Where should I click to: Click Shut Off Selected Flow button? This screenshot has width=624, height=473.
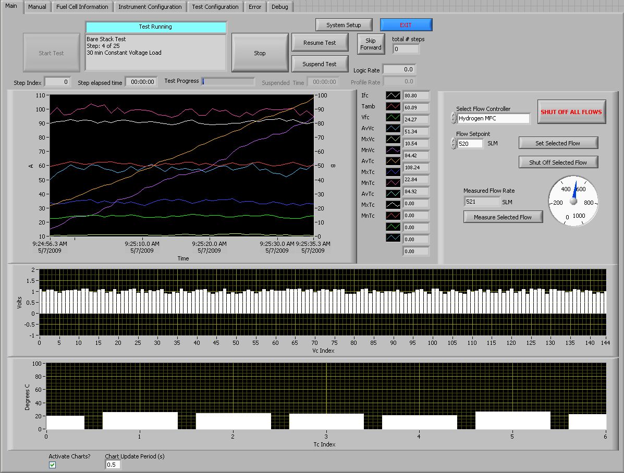558,162
